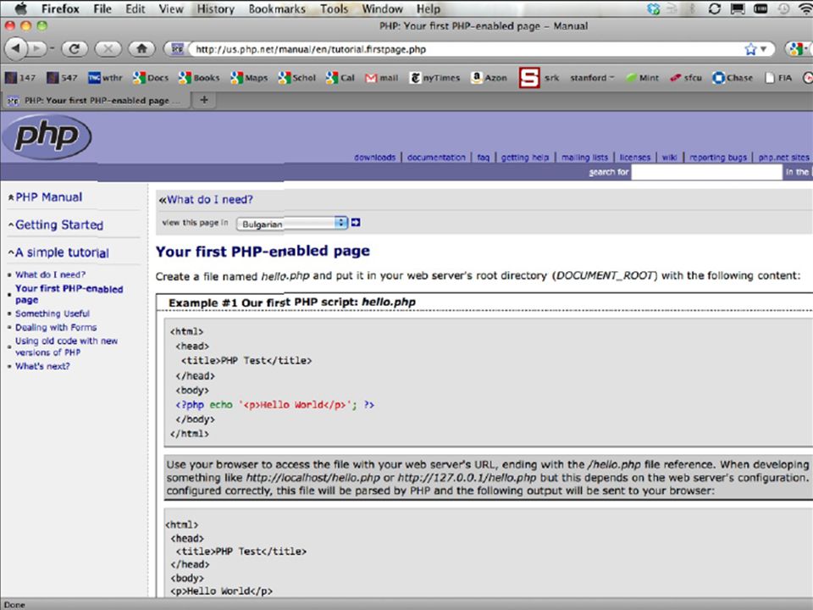Image resolution: width=813 pixels, height=610 pixels.
Task: Open the nyTimes bookmark
Action: tap(434, 78)
